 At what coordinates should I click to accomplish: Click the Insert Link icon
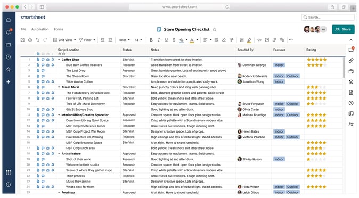click(x=259, y=40)
